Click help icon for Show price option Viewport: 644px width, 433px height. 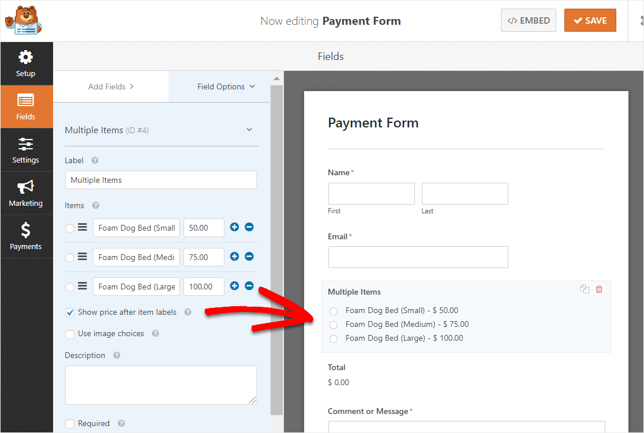point(188,312)
